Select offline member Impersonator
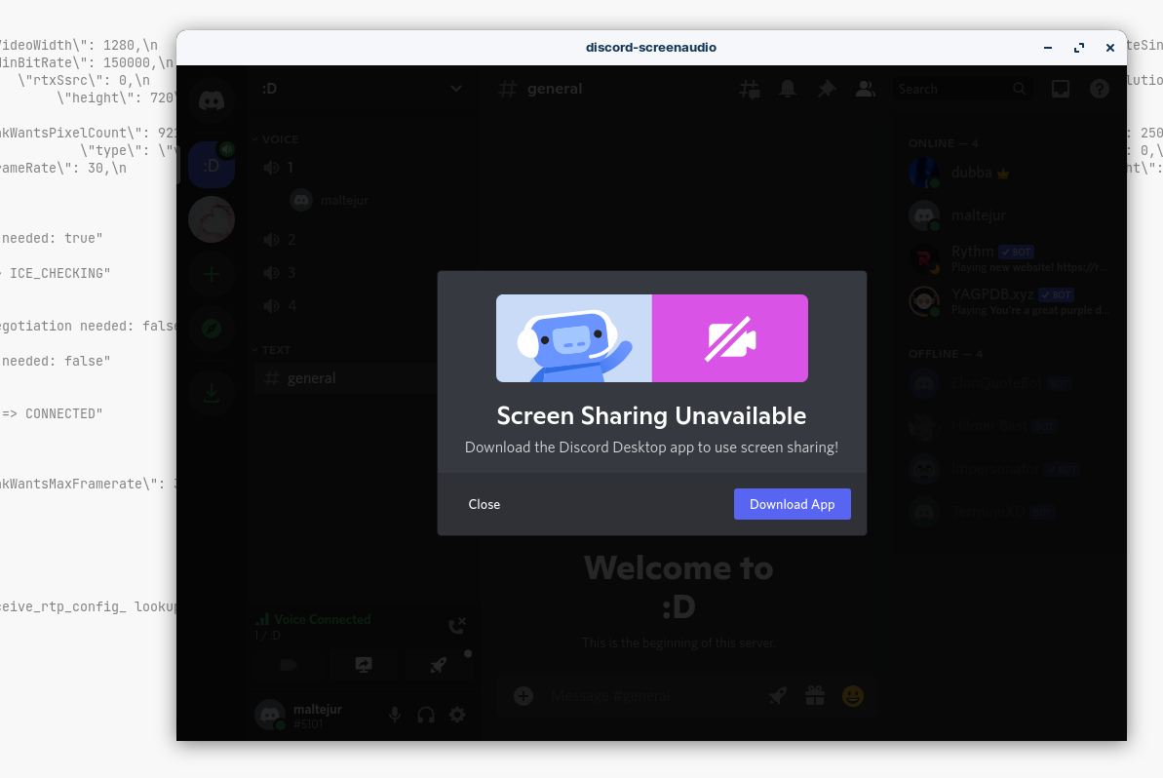Image resolution: width=1163 pixels, height=778 pixels. coord(1010,470)
